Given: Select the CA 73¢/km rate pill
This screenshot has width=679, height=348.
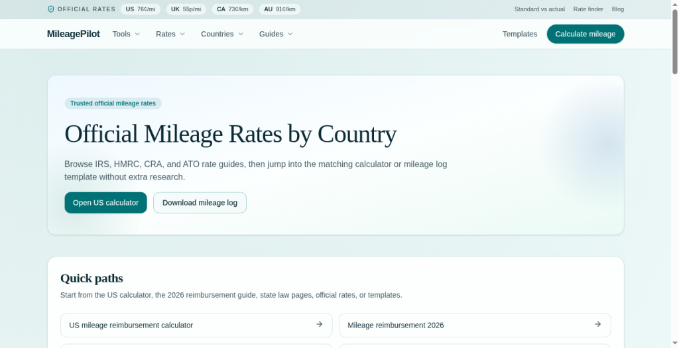Looking at the screenshot, I should point(233,9).
